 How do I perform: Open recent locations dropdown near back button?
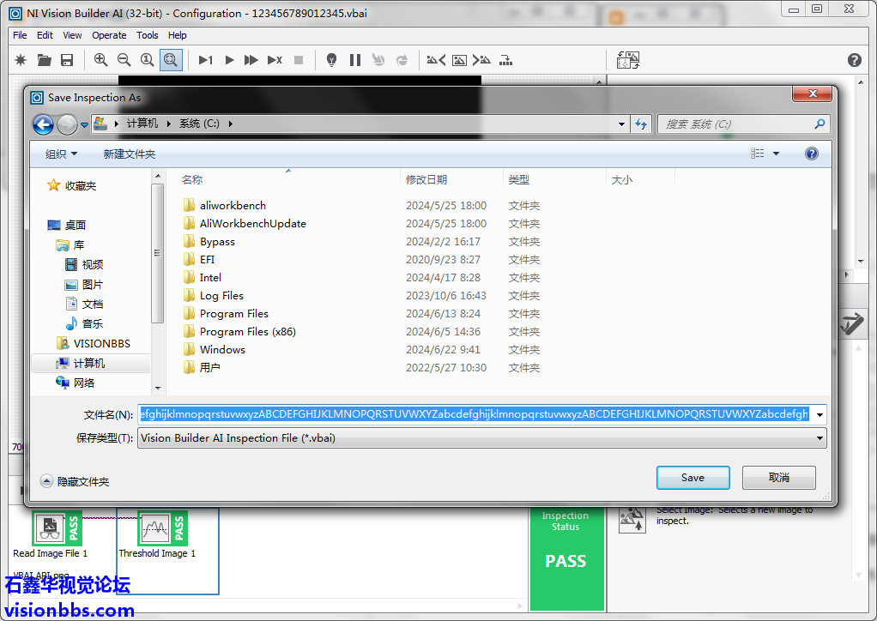[84, 124]
